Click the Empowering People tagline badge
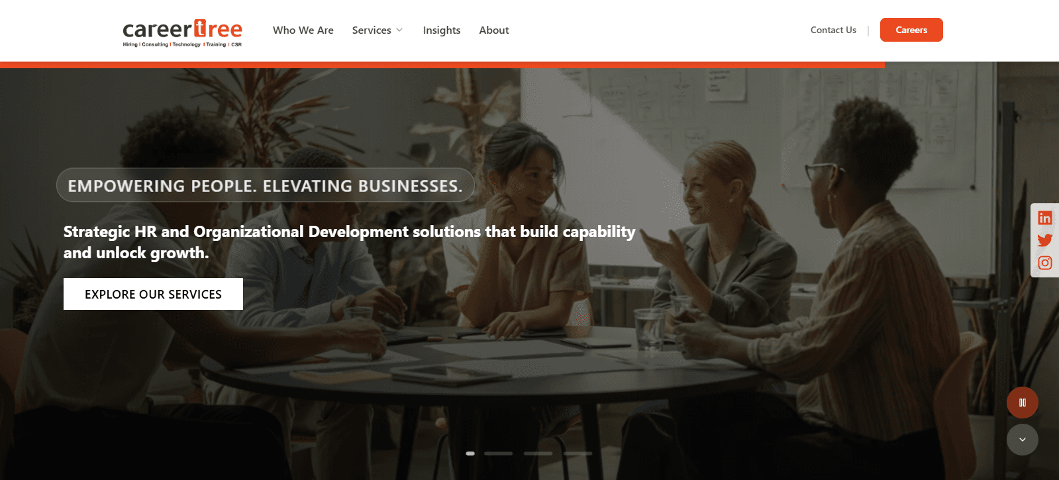This screenshot has height=480, width=1059. [265, 185]
